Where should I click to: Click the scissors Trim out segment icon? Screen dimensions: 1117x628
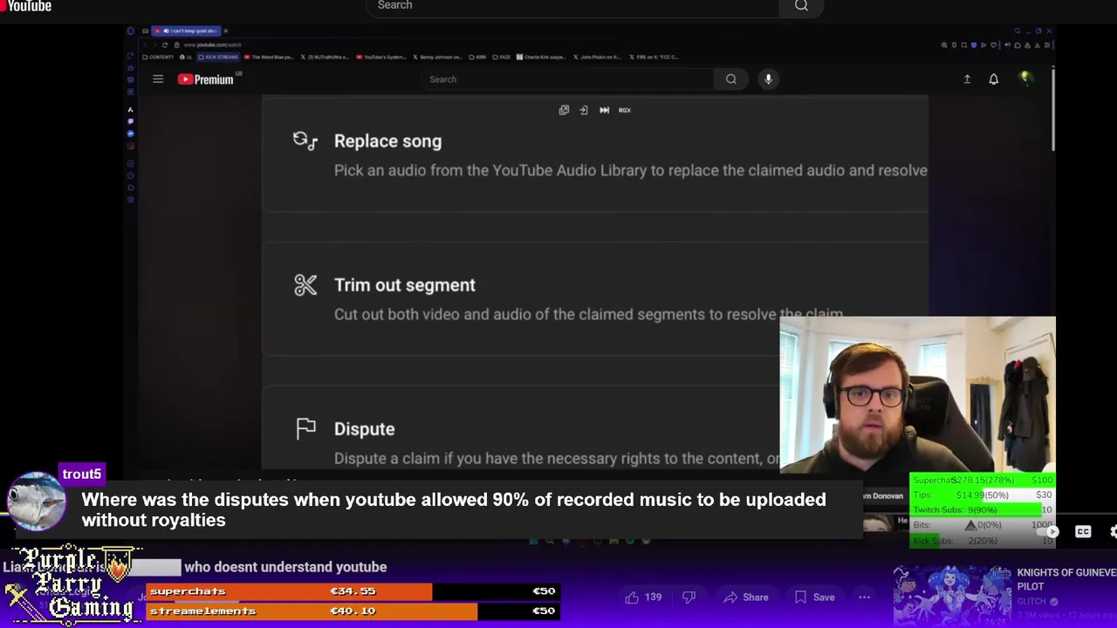(x=305, y=285)
